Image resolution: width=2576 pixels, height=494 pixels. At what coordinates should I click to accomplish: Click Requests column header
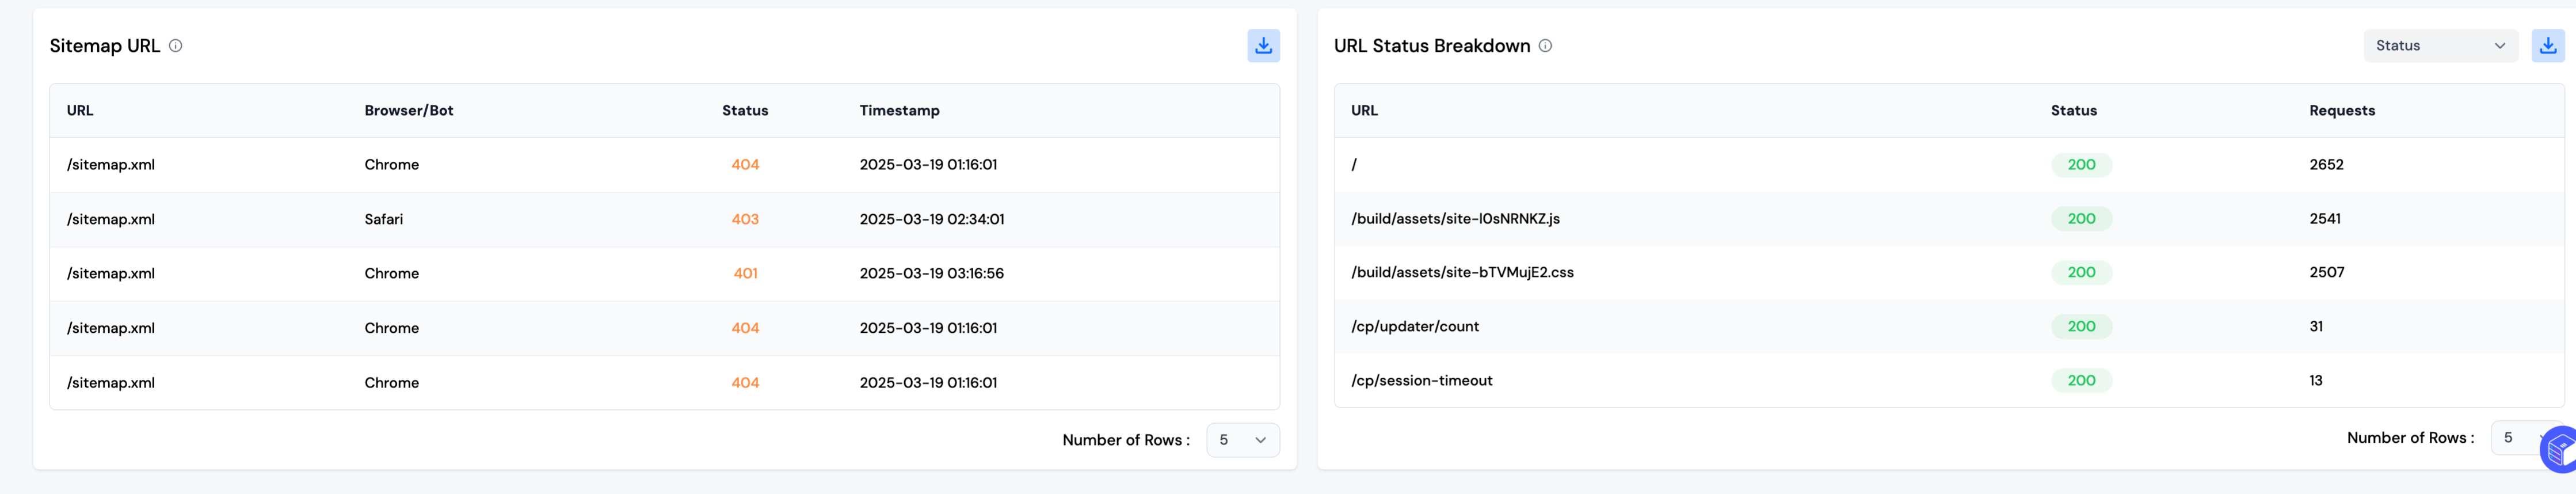click(2342, 111)
